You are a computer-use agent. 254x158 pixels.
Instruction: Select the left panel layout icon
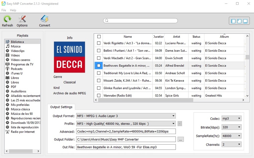[233, 21]
